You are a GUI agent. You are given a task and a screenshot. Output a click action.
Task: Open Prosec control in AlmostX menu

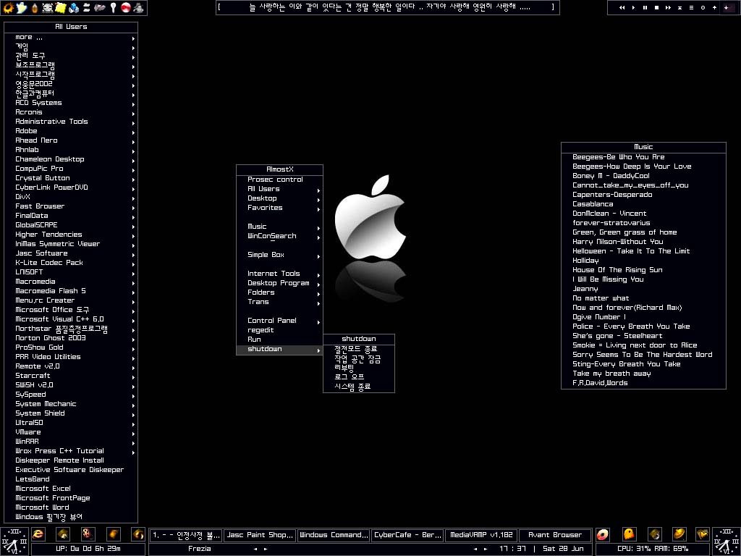[x=279, y=180]
